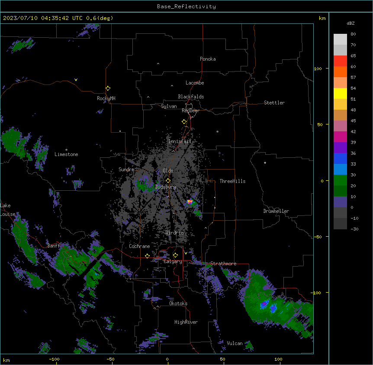Click the lightest gray 80 dBZ swatch

340,39
